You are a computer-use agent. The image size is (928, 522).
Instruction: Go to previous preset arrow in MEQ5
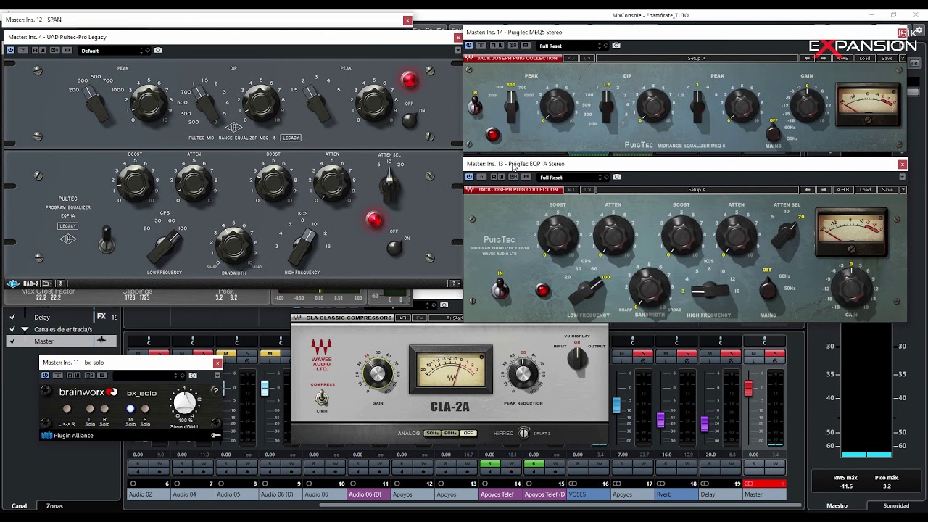808,58
